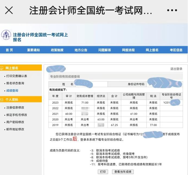Click the 有效成绩如下 label

coord(58,90)
